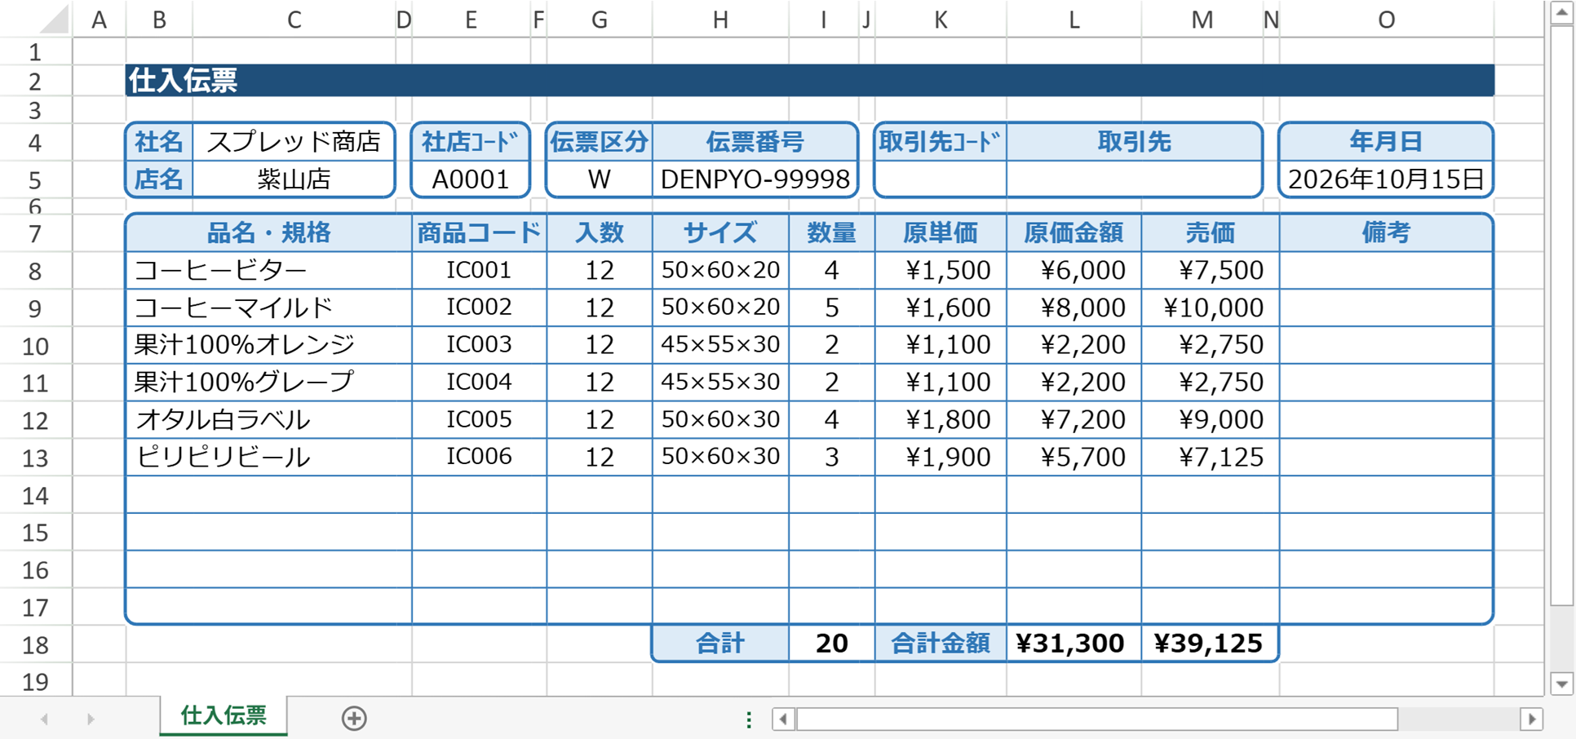
Task: Click the 仕入伝票 title banner cell
Action: coord(809,80)
